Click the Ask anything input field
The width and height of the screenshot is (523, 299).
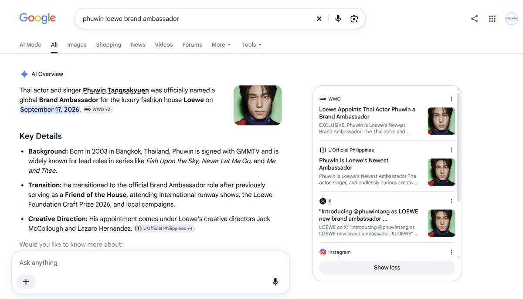point(150,262)
